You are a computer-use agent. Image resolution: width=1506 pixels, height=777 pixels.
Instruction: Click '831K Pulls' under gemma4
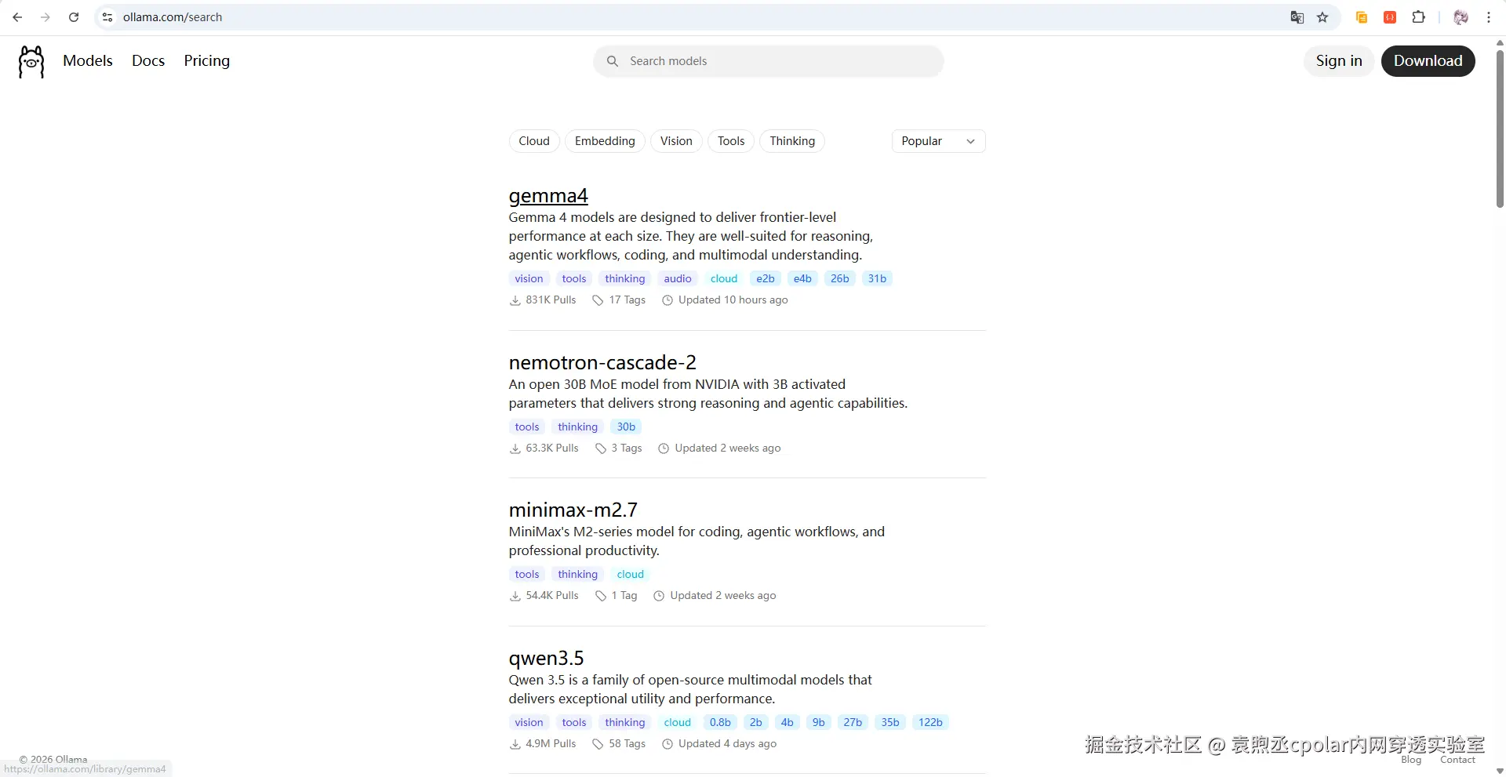pyautogui.click(x=551, y=300)
